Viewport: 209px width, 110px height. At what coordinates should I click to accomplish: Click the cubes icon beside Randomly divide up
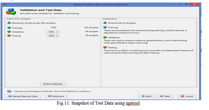(9, 23)
